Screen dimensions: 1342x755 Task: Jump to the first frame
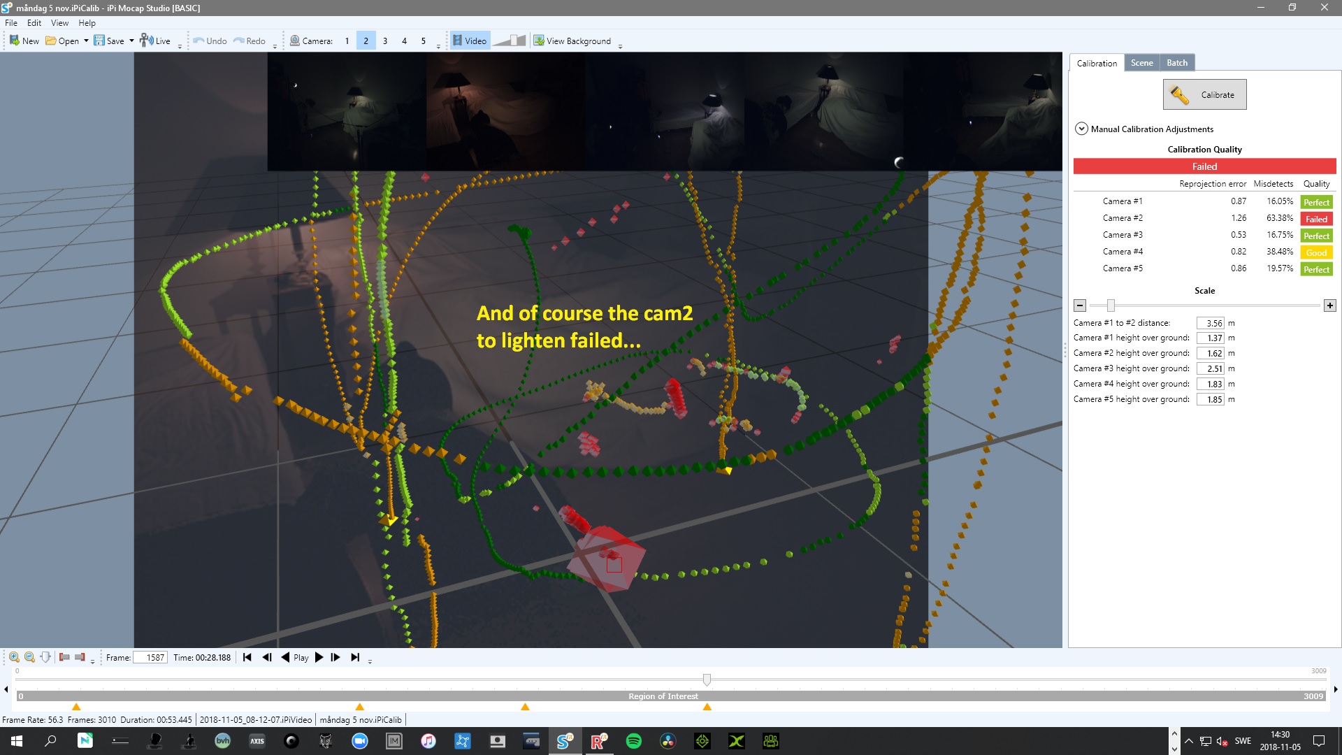coord(247,657)
